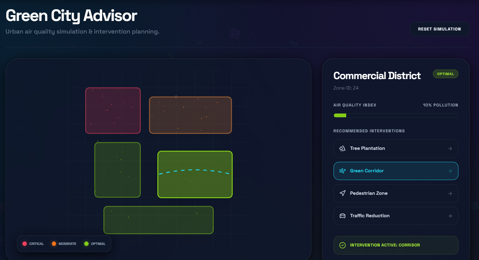This screenshot has width=479, height=260.
Task: Select the Green Corridor intervention
Action: [396, 171]
